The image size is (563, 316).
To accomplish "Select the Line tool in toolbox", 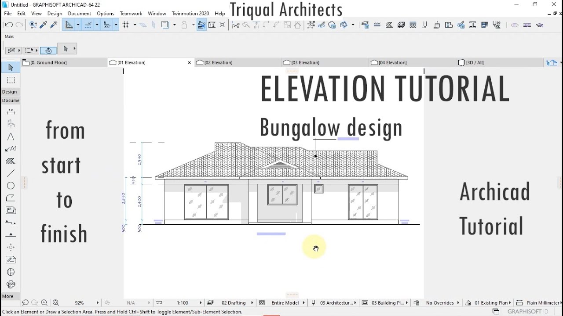I will (11, 173).
